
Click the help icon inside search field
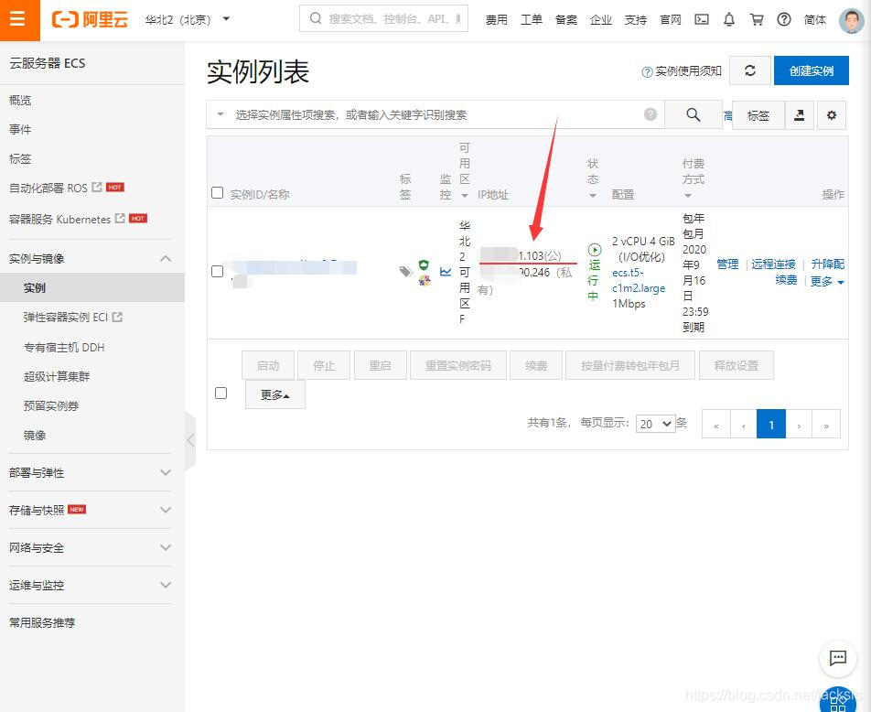[650, 114]
